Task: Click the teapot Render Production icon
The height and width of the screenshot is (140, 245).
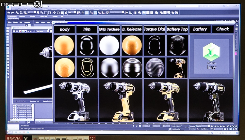Action: (x=173, y=13)
